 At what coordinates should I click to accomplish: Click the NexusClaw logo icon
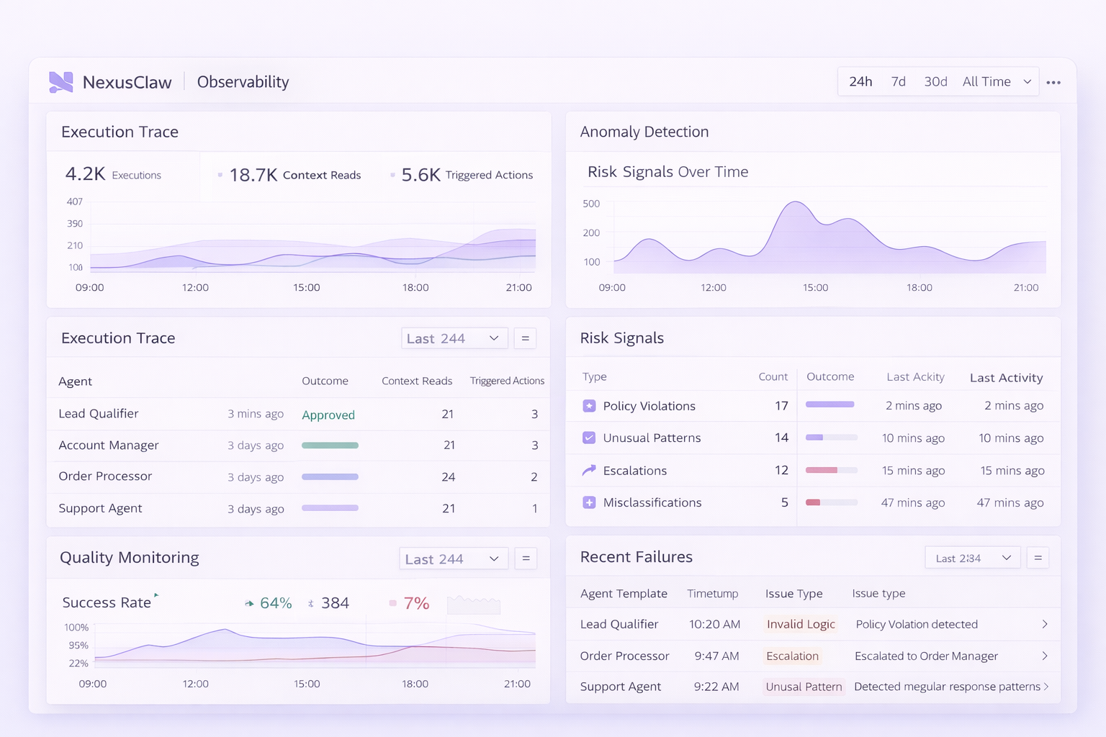click(x=60, y=81)
